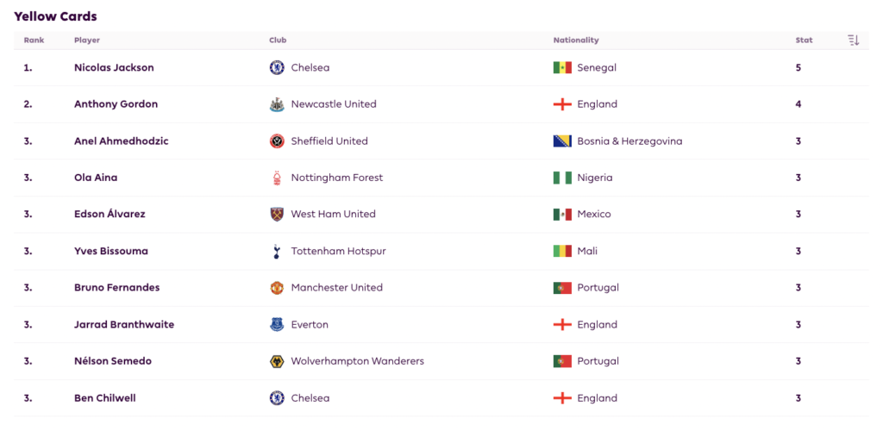This screenshot has height=431, width=883.
Task: Click Ben Chilwell's name
Action: pos(104,398)
